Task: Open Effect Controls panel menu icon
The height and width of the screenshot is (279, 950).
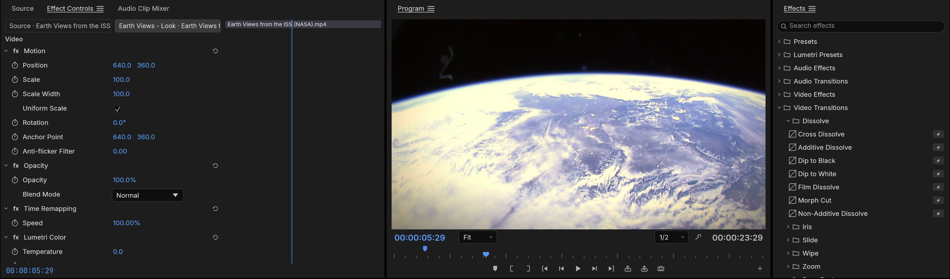Action: point(100,9)
